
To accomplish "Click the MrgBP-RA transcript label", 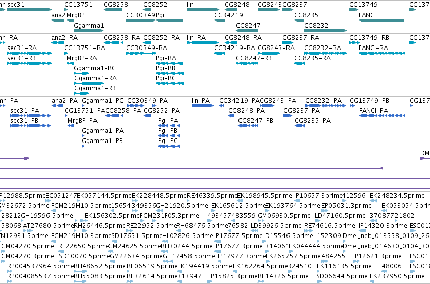I will click(82, 58).
